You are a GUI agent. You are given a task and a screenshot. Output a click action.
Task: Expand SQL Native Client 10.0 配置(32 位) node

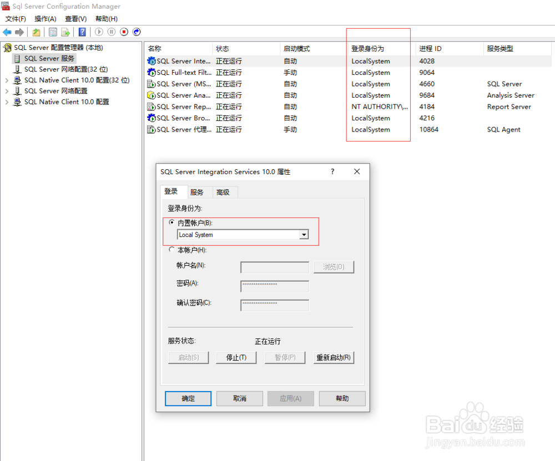[7, 80]
